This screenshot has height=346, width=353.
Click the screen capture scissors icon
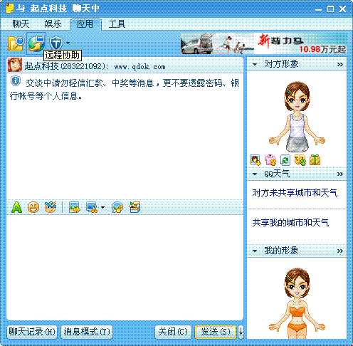[92, 207]
